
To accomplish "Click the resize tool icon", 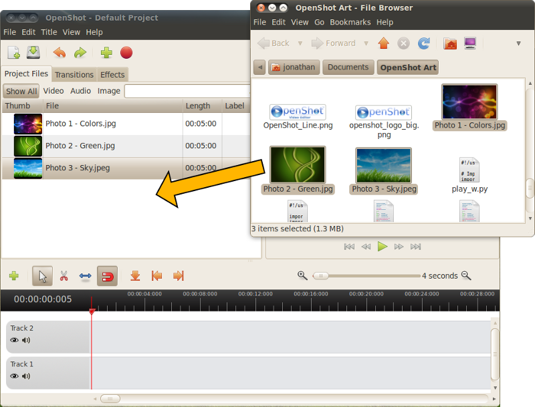I will click(86, 275).
